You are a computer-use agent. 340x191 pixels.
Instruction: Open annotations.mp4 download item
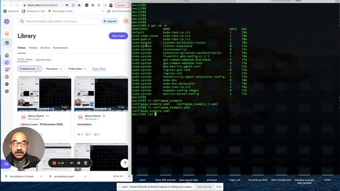pyautogui.click(x=64, y=177)
